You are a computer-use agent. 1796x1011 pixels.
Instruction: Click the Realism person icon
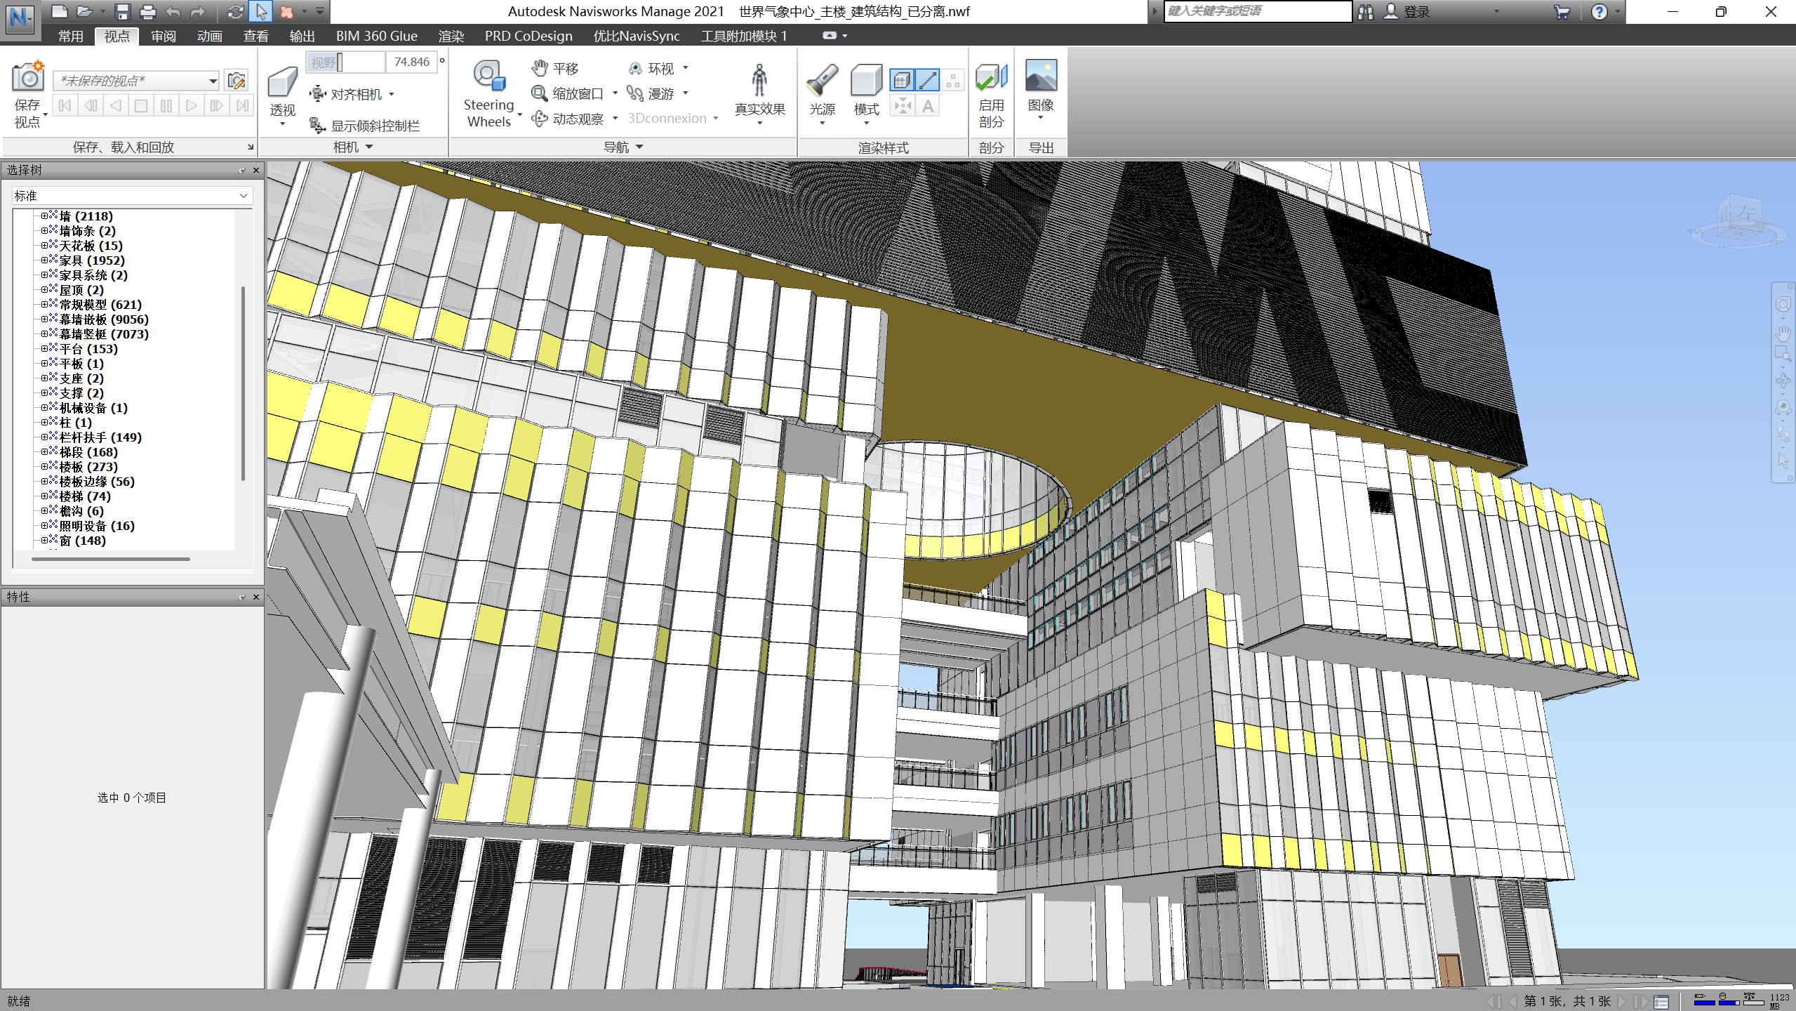click(x=759, y=81)
